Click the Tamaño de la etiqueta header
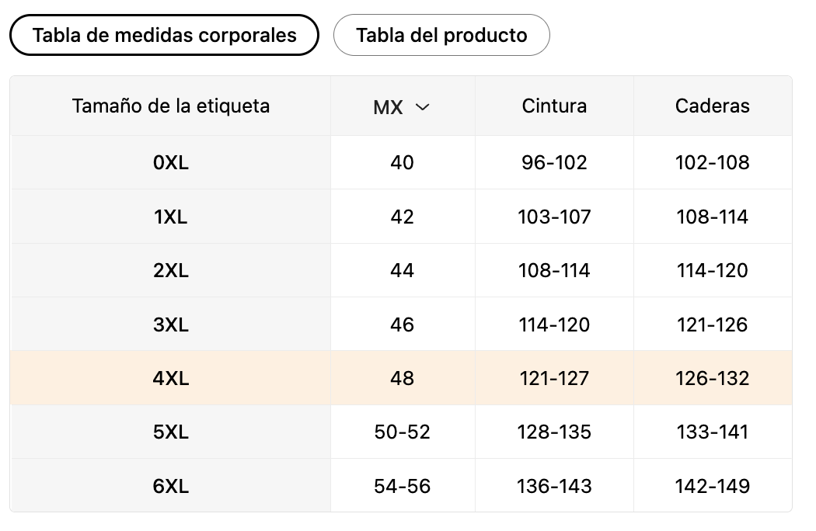The image size is (816, 531). click(x=171, y=106)
